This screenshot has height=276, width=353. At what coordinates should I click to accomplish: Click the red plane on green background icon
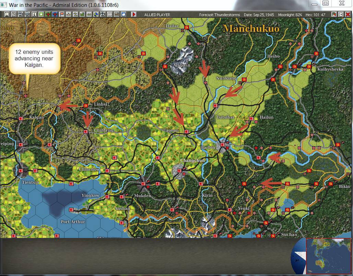48,14
